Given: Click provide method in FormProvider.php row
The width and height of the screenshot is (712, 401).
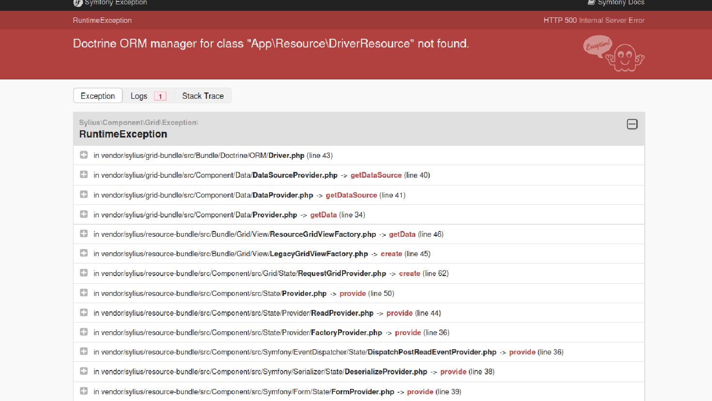Looking at the screenshot, I should tap(420, 392).
